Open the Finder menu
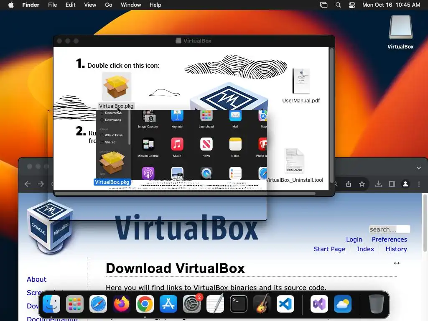428x321 pixels. coord(31,5)
